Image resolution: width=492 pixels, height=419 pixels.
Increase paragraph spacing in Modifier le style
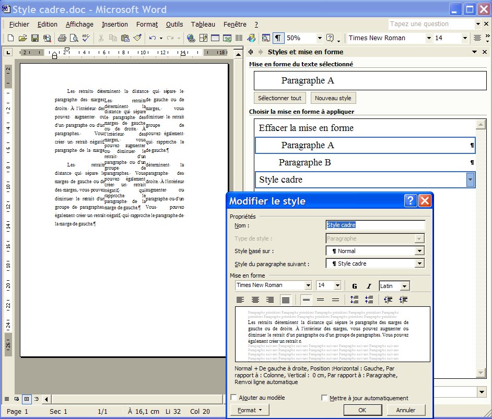354,300
